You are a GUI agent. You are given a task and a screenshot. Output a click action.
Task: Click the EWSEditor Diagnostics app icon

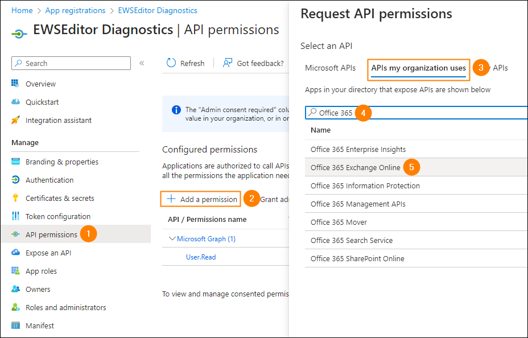click(x=19, y=34)
